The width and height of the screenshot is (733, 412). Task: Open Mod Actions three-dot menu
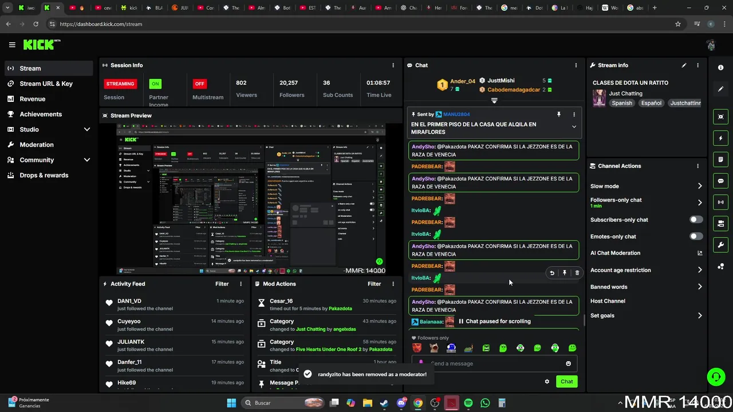393,284
